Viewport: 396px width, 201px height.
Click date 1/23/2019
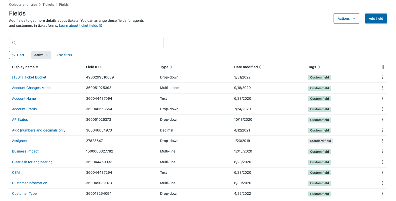click(242, 141)
